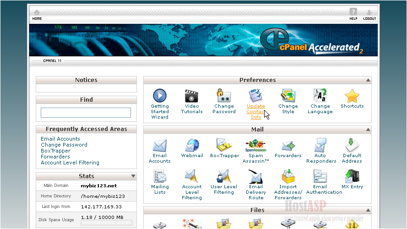Open Email Accounts link in Frequently Accessed
This screenshot has width=407, height=229.
(x=60, y=139)
